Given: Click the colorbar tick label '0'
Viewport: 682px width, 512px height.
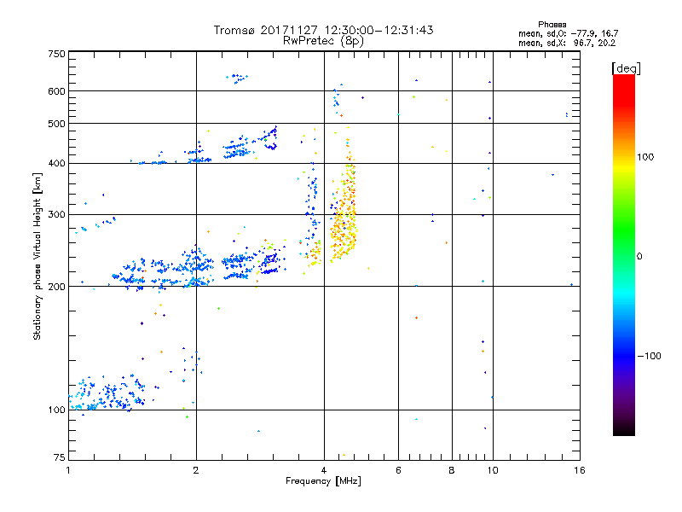Looking at the screenshot, I should 639,257.
